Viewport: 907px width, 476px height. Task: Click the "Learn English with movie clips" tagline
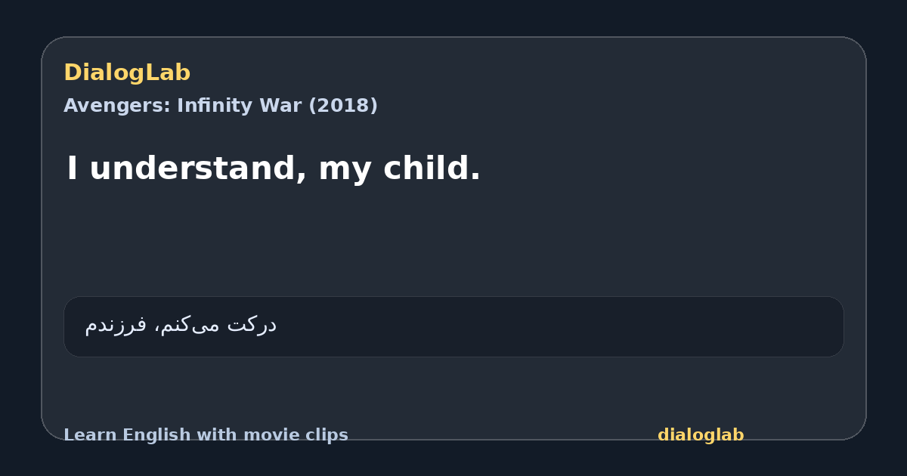tap(206, 435)
